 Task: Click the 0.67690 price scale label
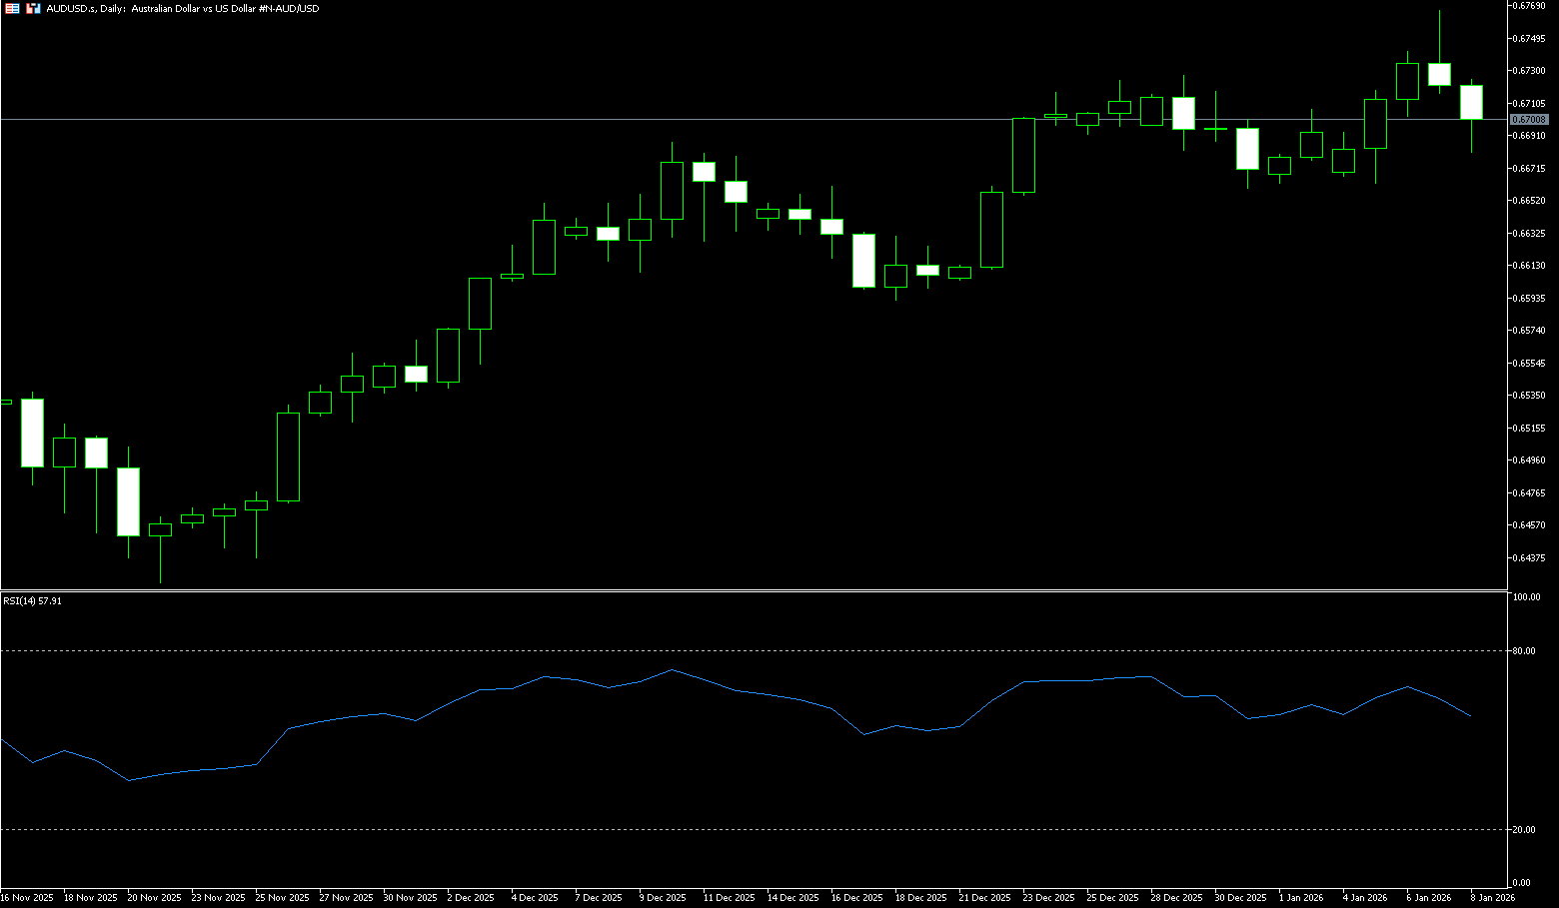tap(1530, 6)
